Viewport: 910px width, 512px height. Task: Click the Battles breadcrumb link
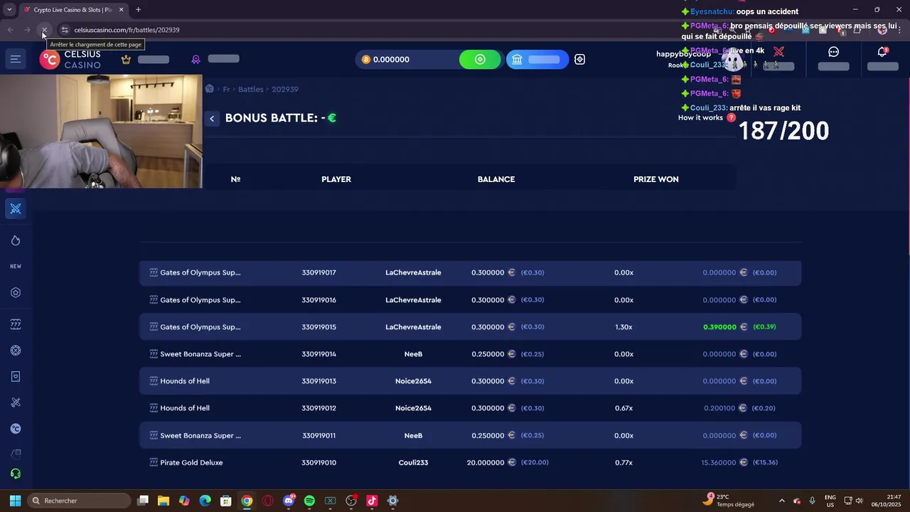tap(250, 90)
